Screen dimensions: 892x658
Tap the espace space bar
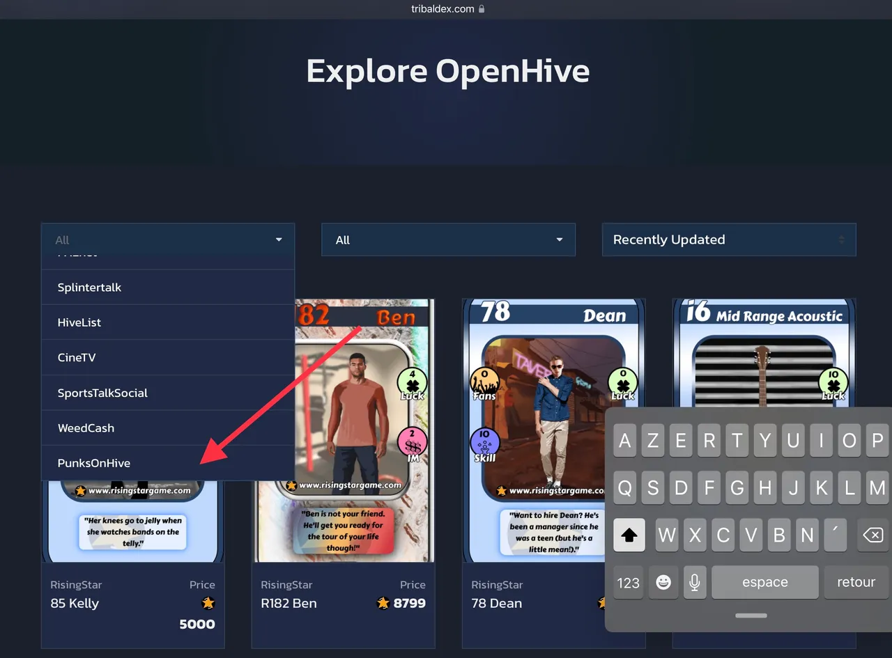tap(765, 582)
